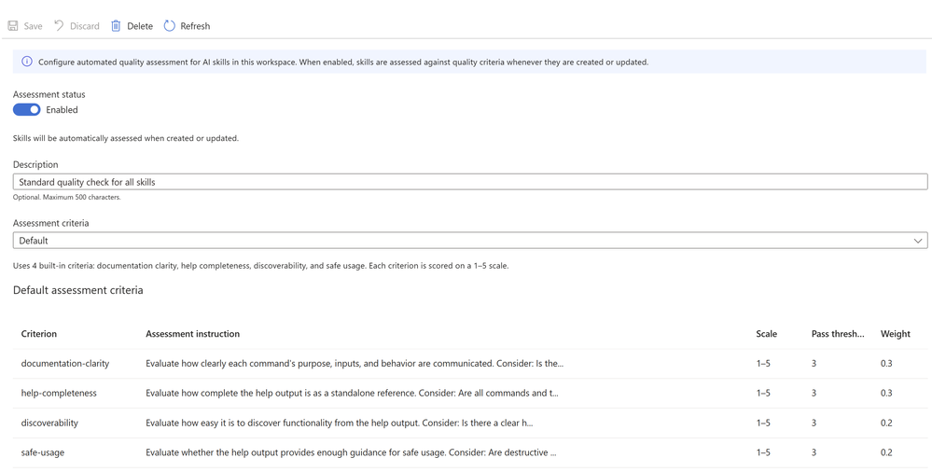Viewport: 932px width, 472px height.
Task: Click the Delete trash can icon
Action: pyautogui.click(x=116, y=26)
